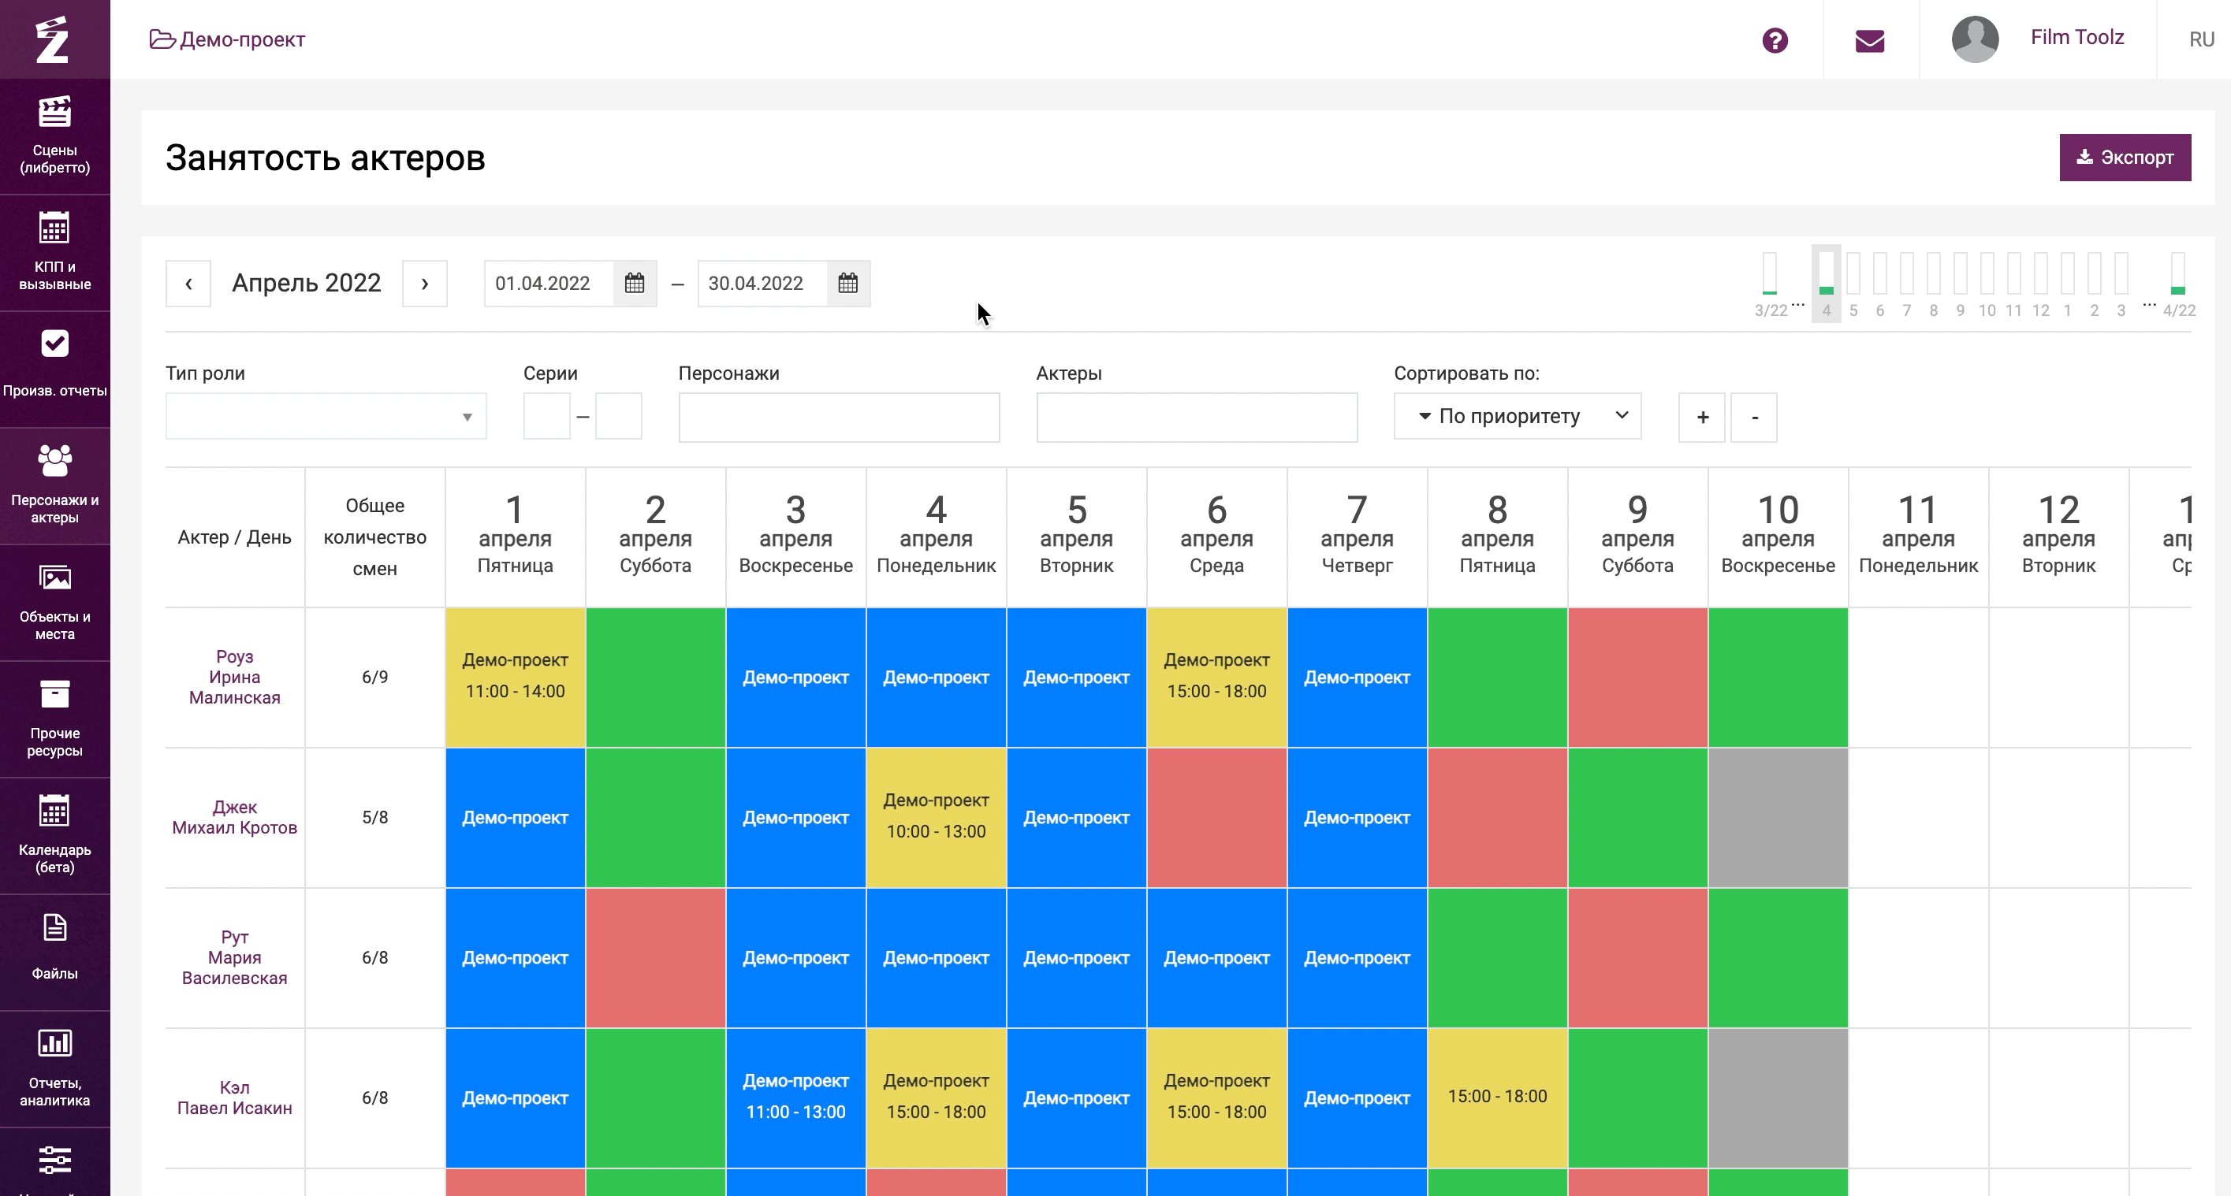This screenshot has width=2231, height=1196.
Task: Click first Серии range input
Action: click(x=546, y=416)
